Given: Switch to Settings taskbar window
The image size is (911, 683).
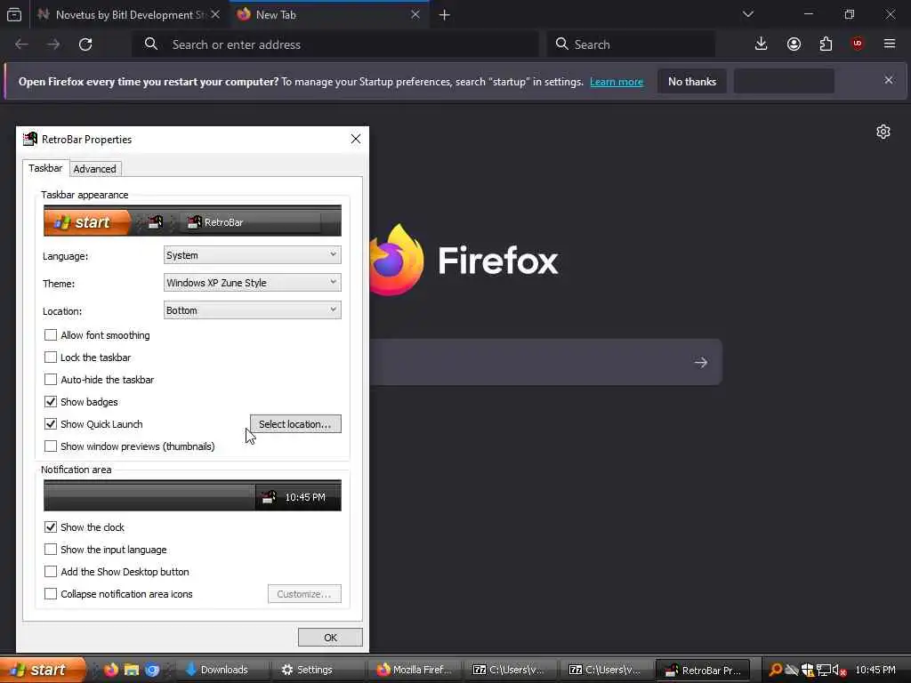Looking at the screenshot, I should tap(317, 670).
